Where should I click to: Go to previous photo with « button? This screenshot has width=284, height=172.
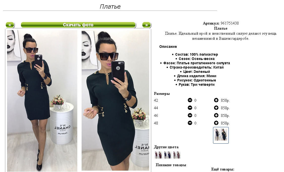click(x=10, y=25)
